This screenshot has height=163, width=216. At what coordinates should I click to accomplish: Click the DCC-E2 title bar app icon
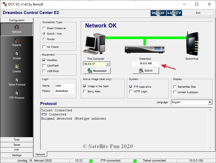pos(5,4)
